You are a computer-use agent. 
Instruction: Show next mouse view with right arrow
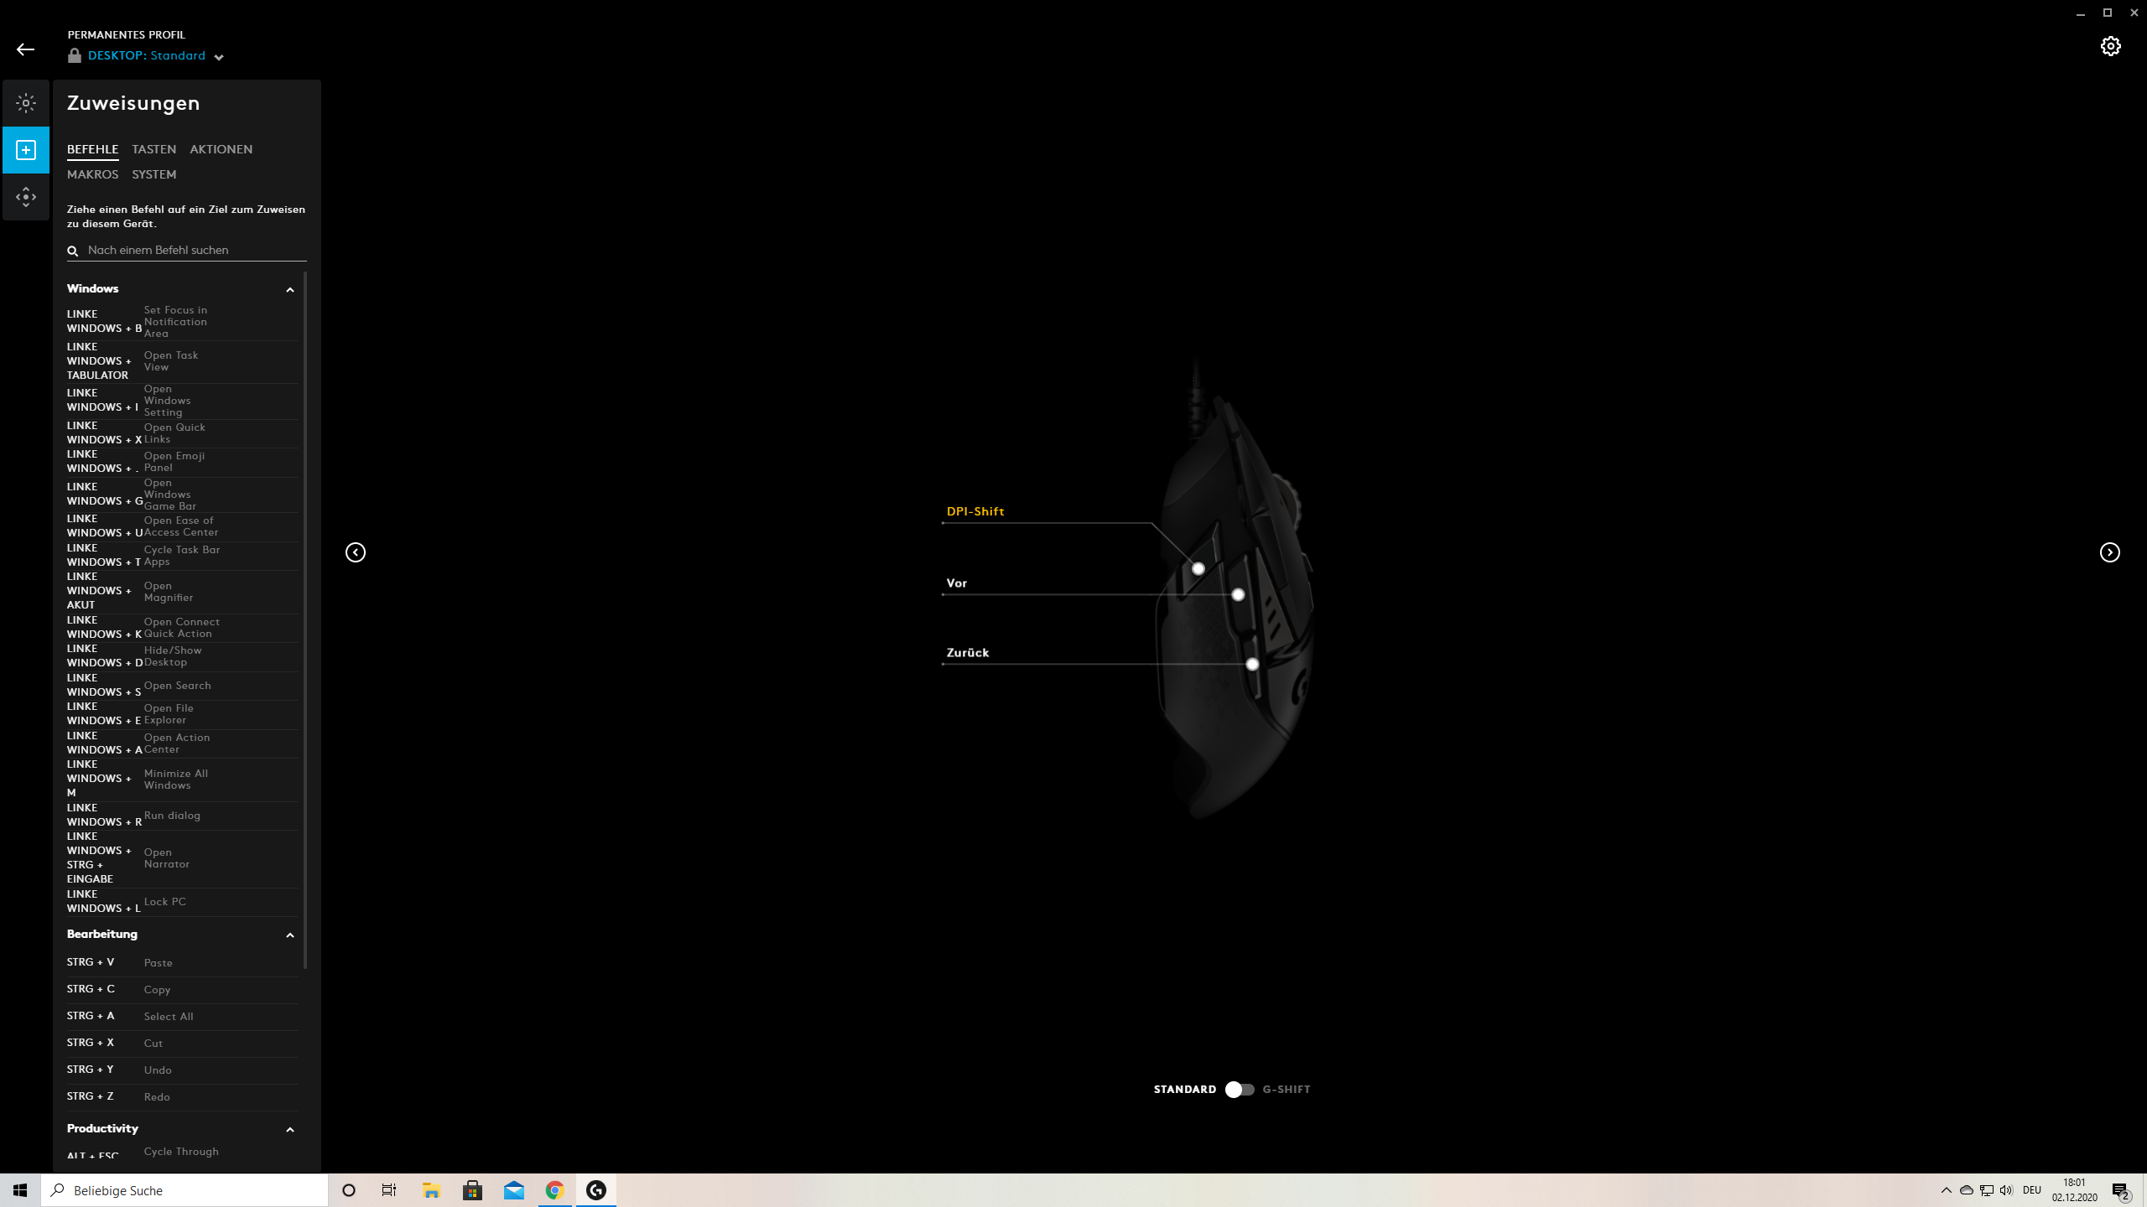click(x=2109, y=552)
